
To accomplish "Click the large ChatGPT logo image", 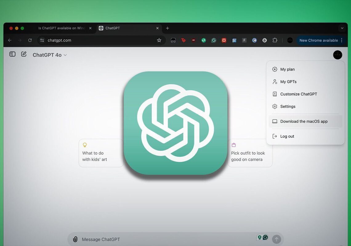I will tap(176, 123).
